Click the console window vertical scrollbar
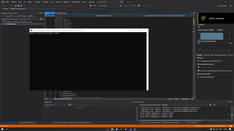 (147, 61)
